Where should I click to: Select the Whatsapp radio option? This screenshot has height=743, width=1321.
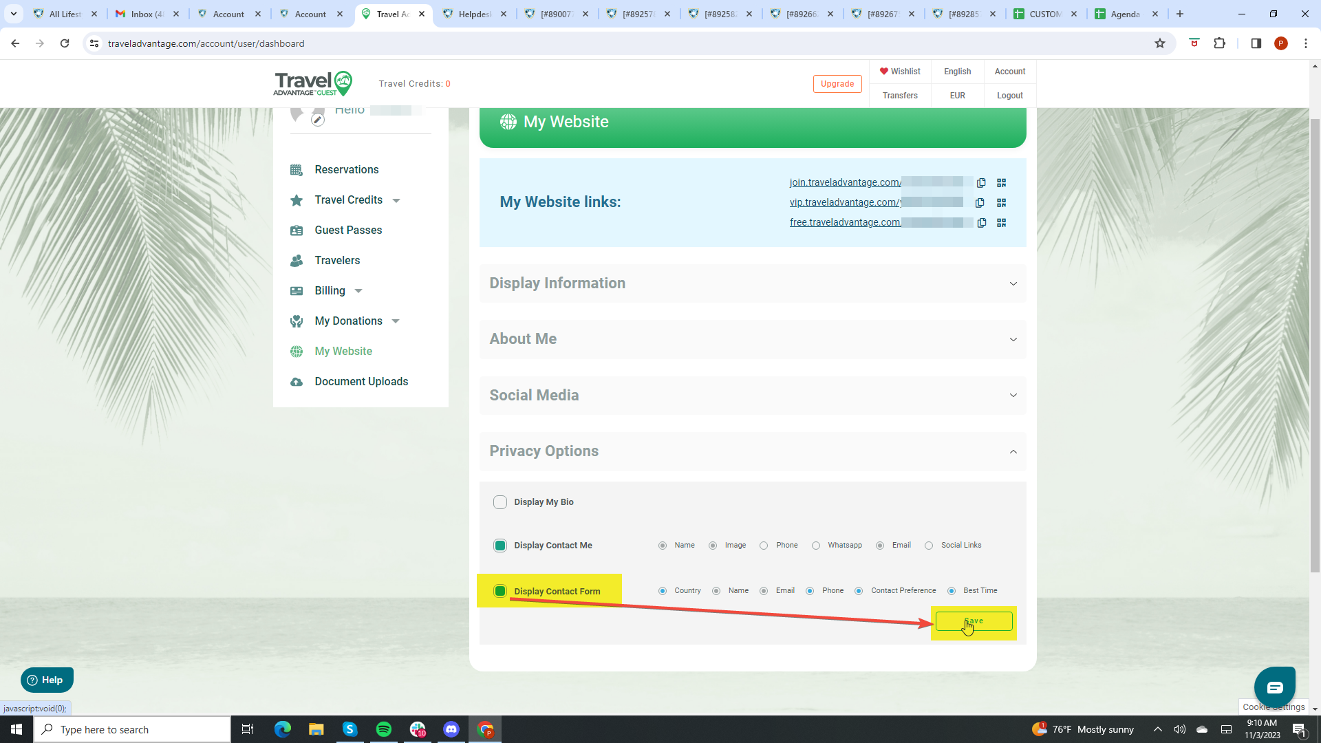coord(816,546)
